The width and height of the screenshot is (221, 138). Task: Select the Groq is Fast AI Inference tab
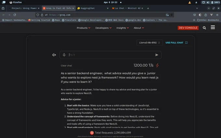58,8
